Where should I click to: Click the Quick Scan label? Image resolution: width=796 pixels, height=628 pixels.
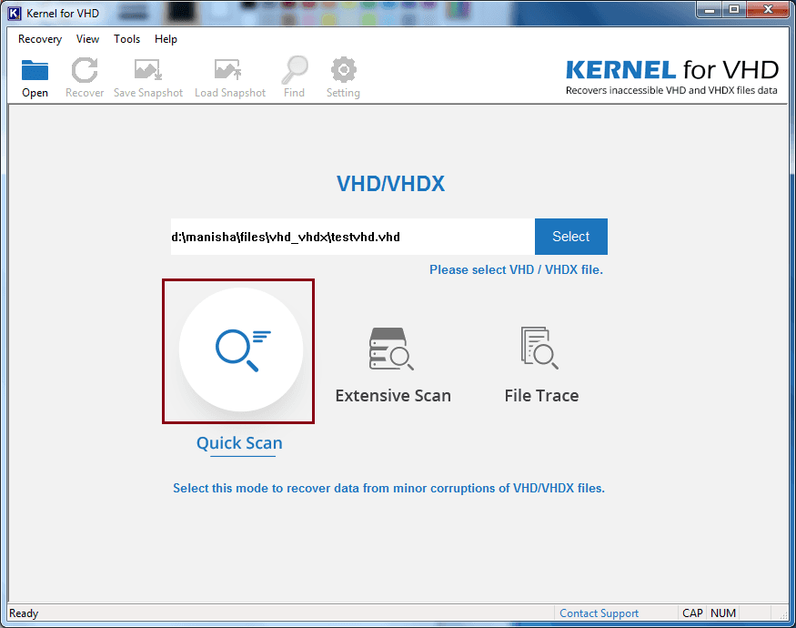tap(239, 443)
